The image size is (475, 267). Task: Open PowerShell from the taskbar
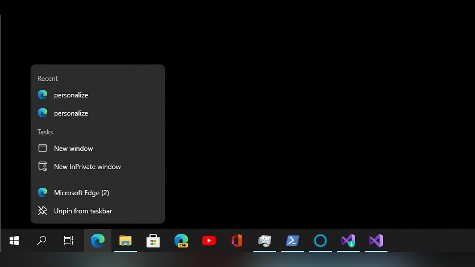pyautogui.click(x=293, y=240)
